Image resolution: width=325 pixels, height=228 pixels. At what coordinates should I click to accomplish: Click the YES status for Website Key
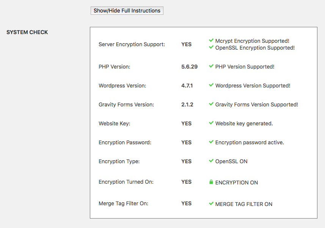(186, 123)
